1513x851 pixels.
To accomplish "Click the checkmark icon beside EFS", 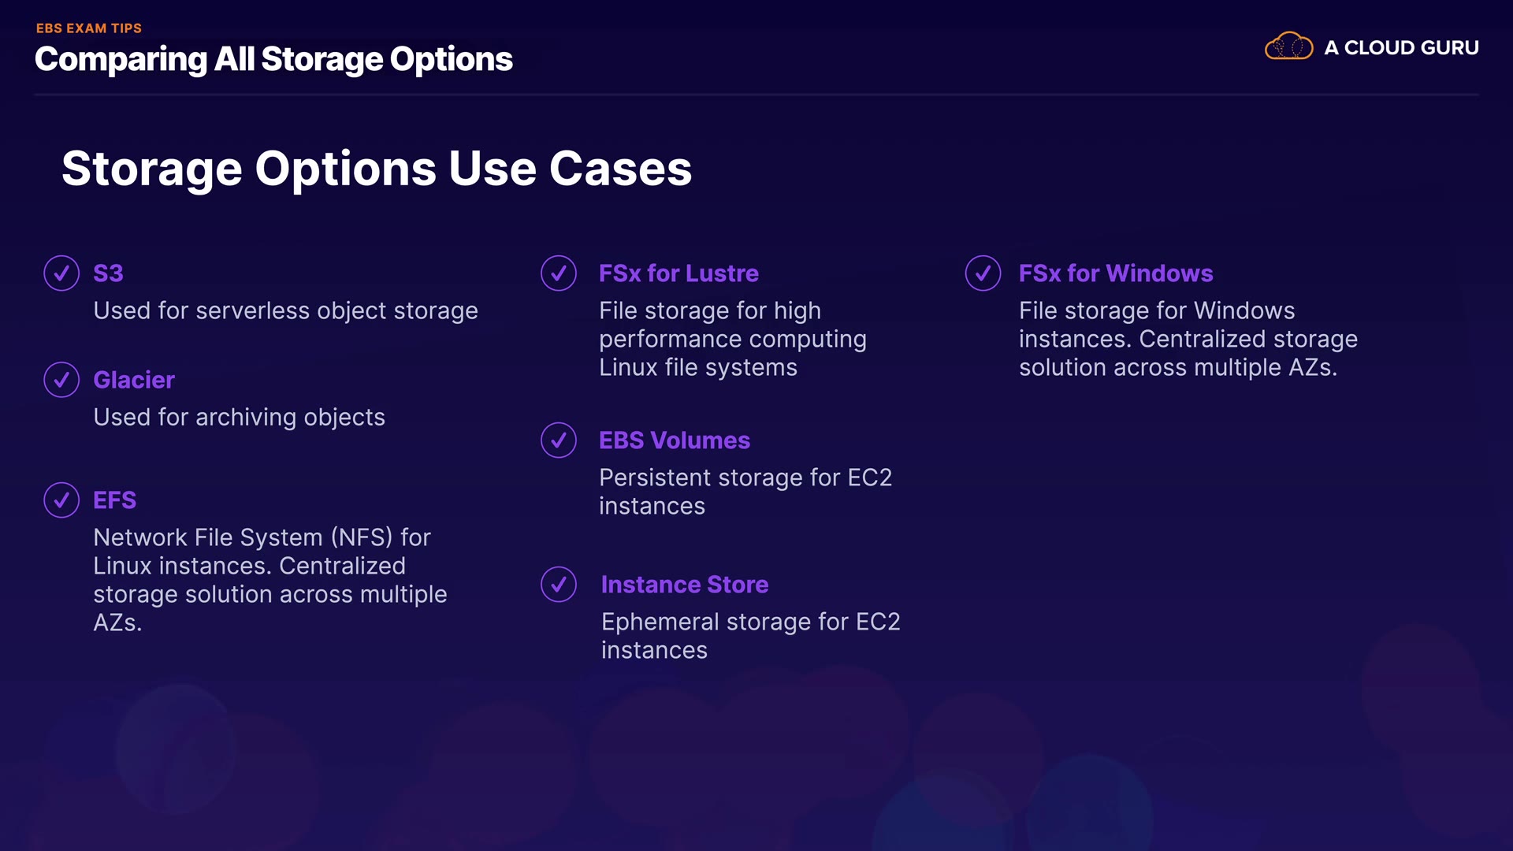I will point(61,500).
